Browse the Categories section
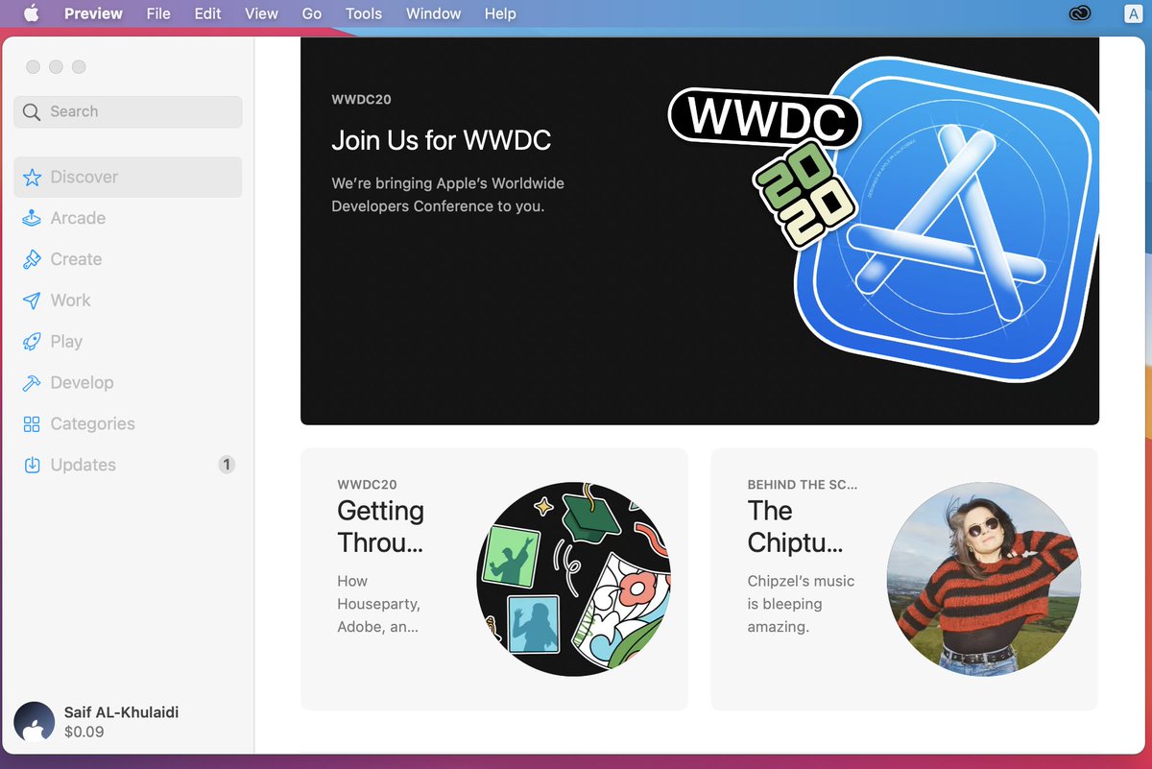Screen dimensions: 1152x769 128,424
